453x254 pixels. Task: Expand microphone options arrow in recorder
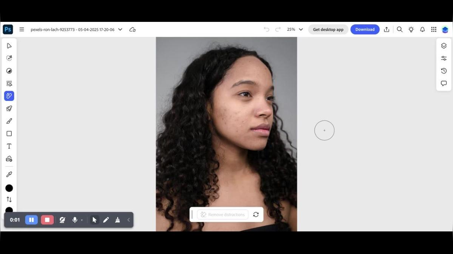click(x=82, y=220)
